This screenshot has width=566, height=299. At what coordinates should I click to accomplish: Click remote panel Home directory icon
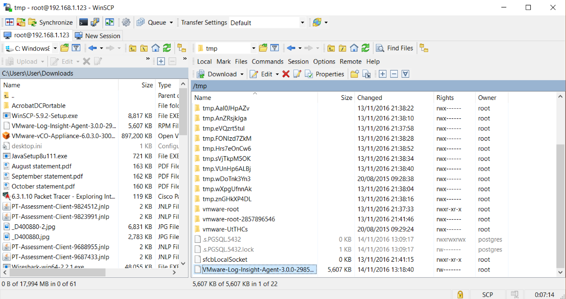(354, 48)
